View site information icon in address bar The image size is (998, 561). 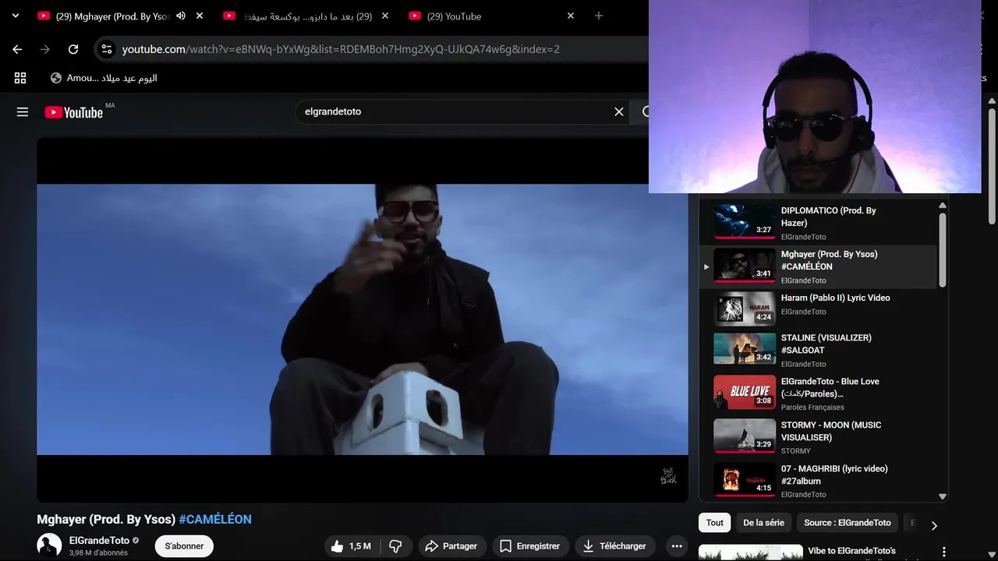(x=108, y=49)
